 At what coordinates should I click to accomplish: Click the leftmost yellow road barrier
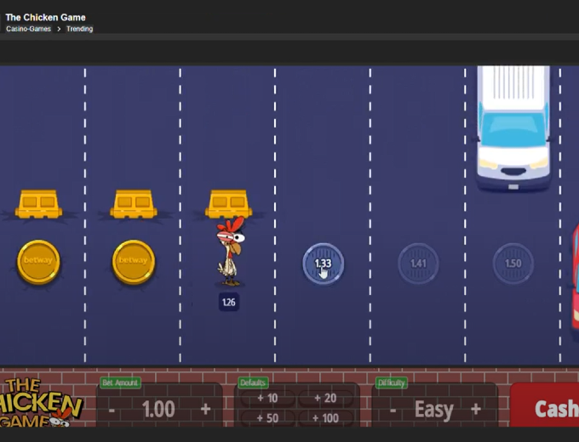pyautogui.click(x=38, y=204)
